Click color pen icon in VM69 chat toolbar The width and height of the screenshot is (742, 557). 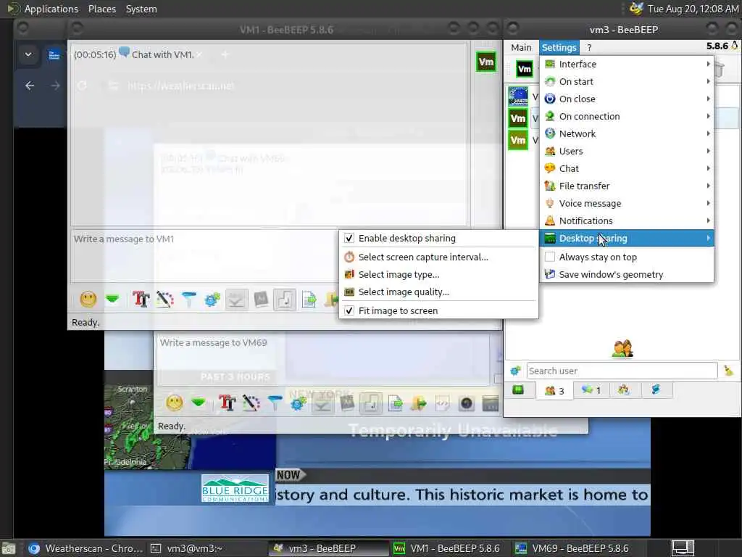point(251,403)
